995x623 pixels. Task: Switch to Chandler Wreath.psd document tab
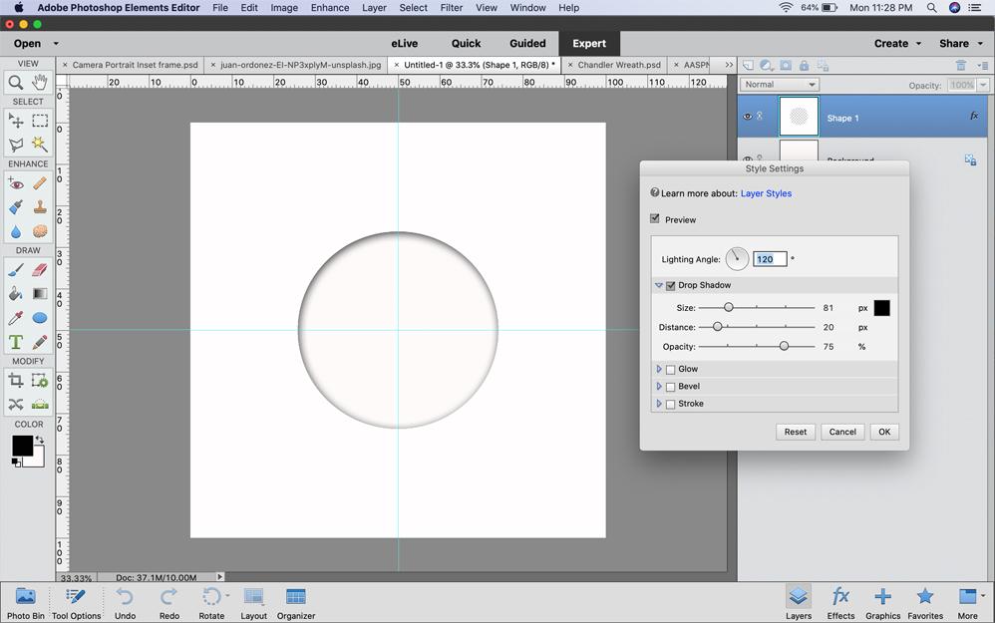613,65
